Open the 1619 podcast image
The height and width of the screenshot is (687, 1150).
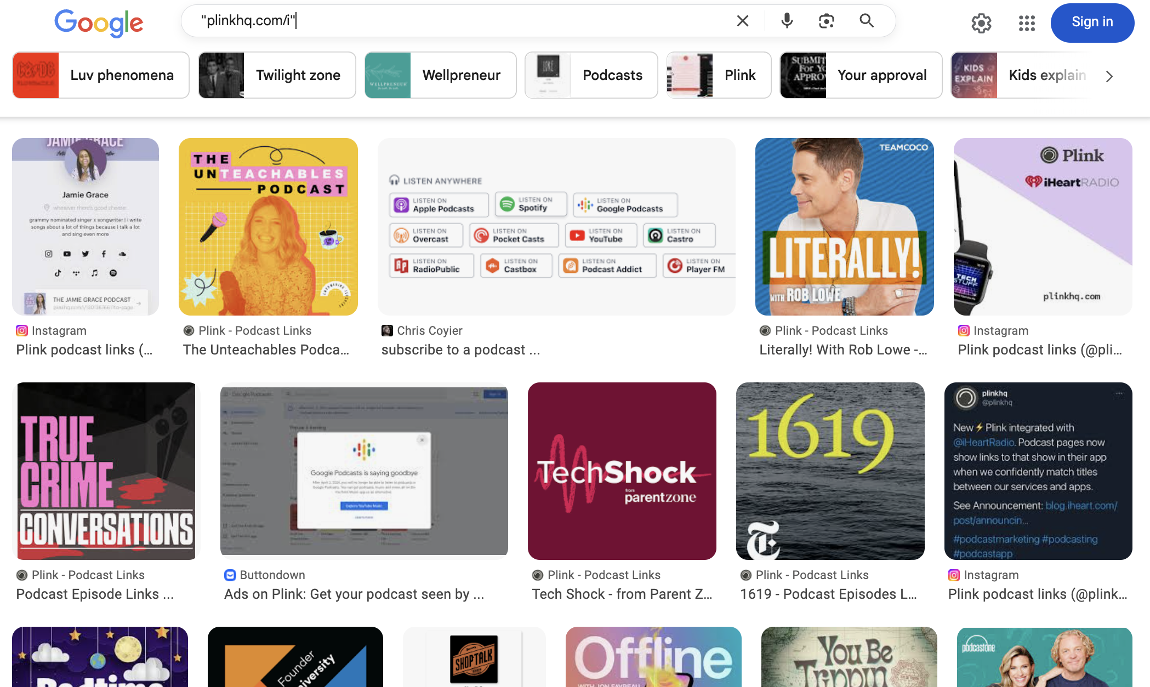830,471
